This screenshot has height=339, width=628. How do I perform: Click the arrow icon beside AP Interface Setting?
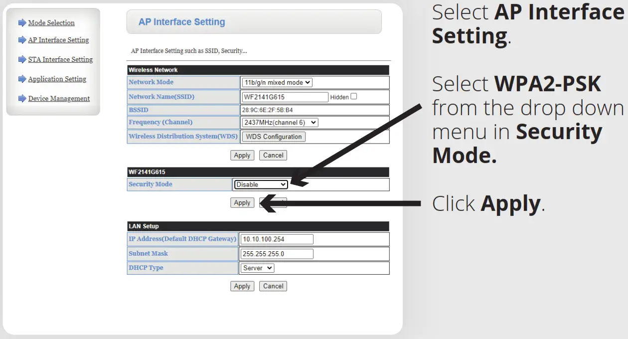pos(22,40)
